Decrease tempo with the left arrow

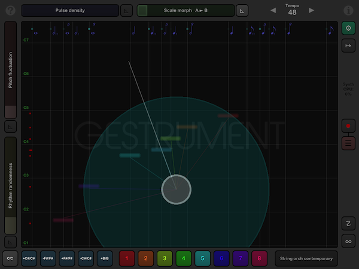273,10
